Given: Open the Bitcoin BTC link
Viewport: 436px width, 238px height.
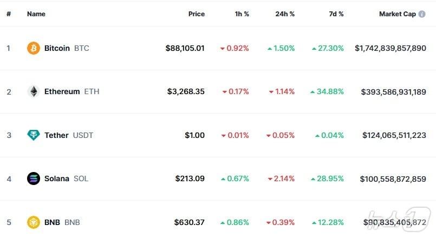Looking at the screenshot, I should [66, 48].
